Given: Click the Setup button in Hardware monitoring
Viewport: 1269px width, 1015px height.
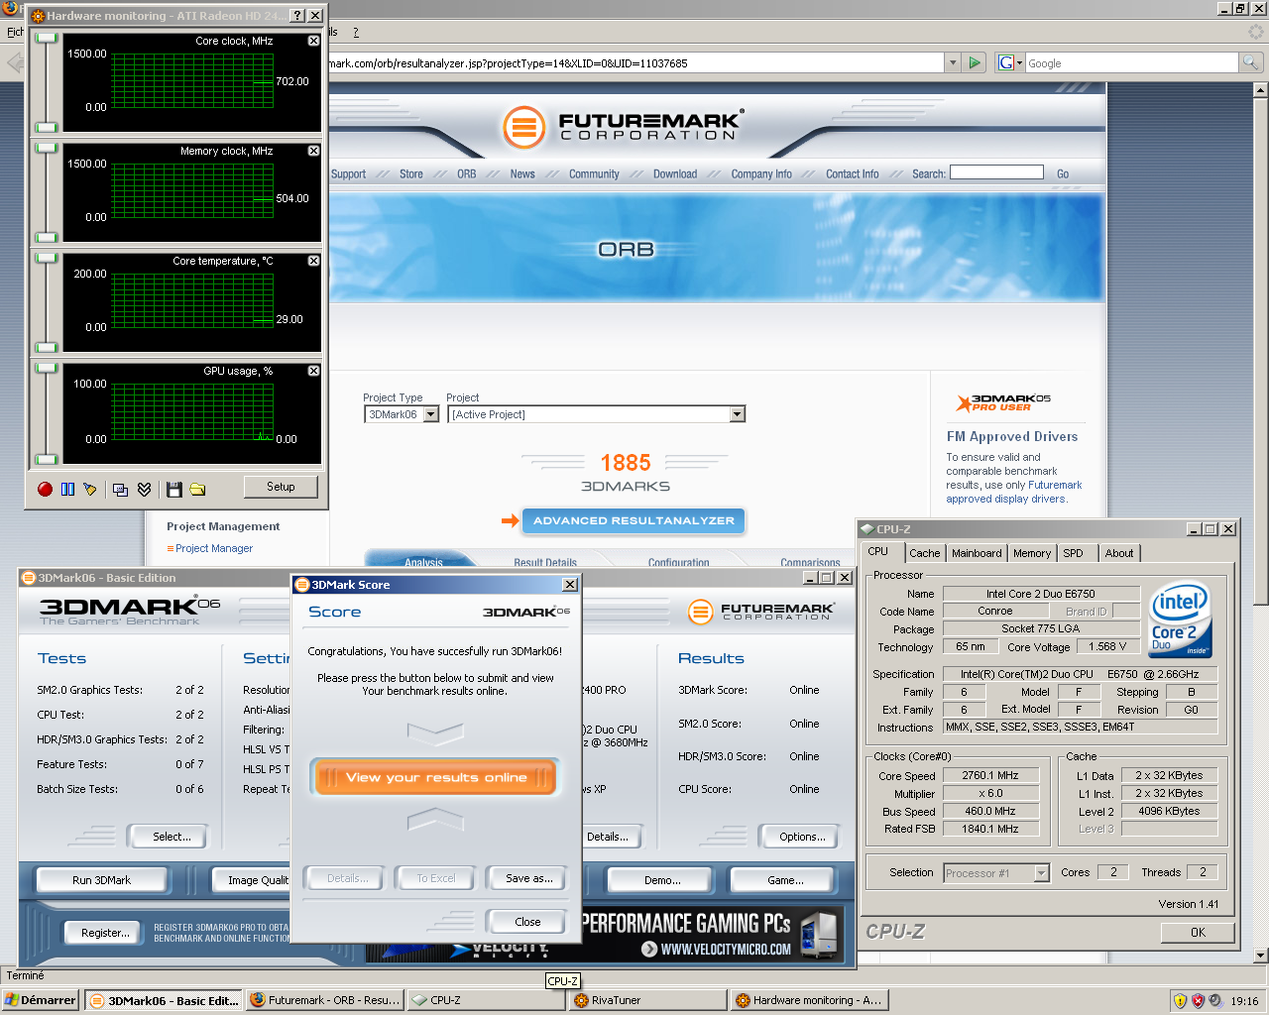Looking at the screenshot, I should (x=281, y=487).
